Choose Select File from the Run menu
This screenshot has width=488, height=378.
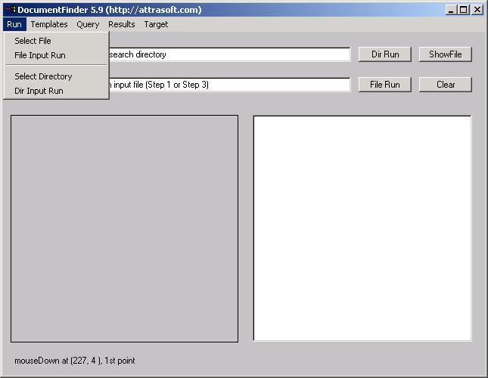33,41
